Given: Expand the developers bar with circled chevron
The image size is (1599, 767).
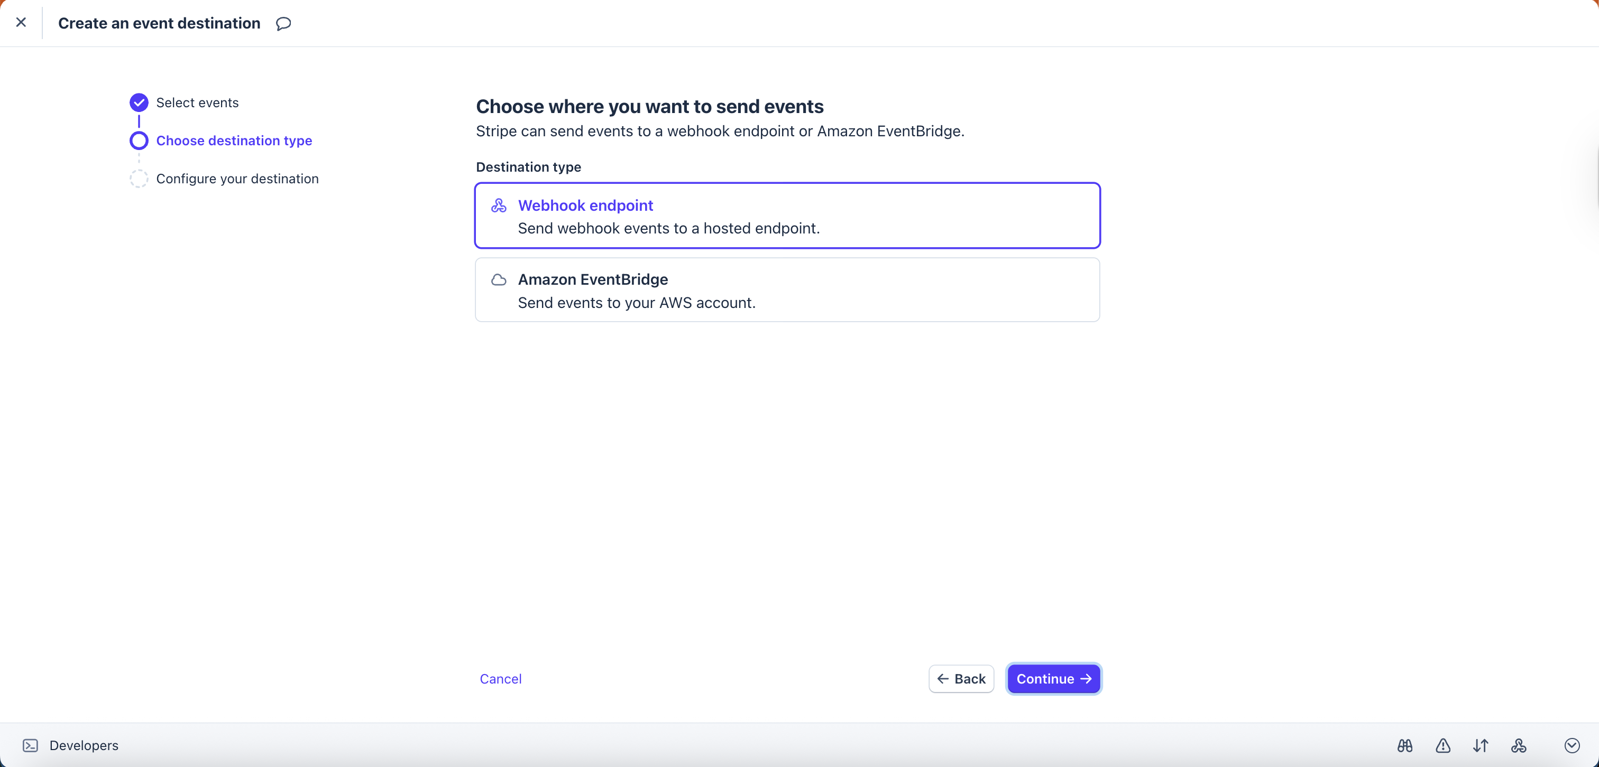Looking at the screenshot, I should tap(1572, 745).
